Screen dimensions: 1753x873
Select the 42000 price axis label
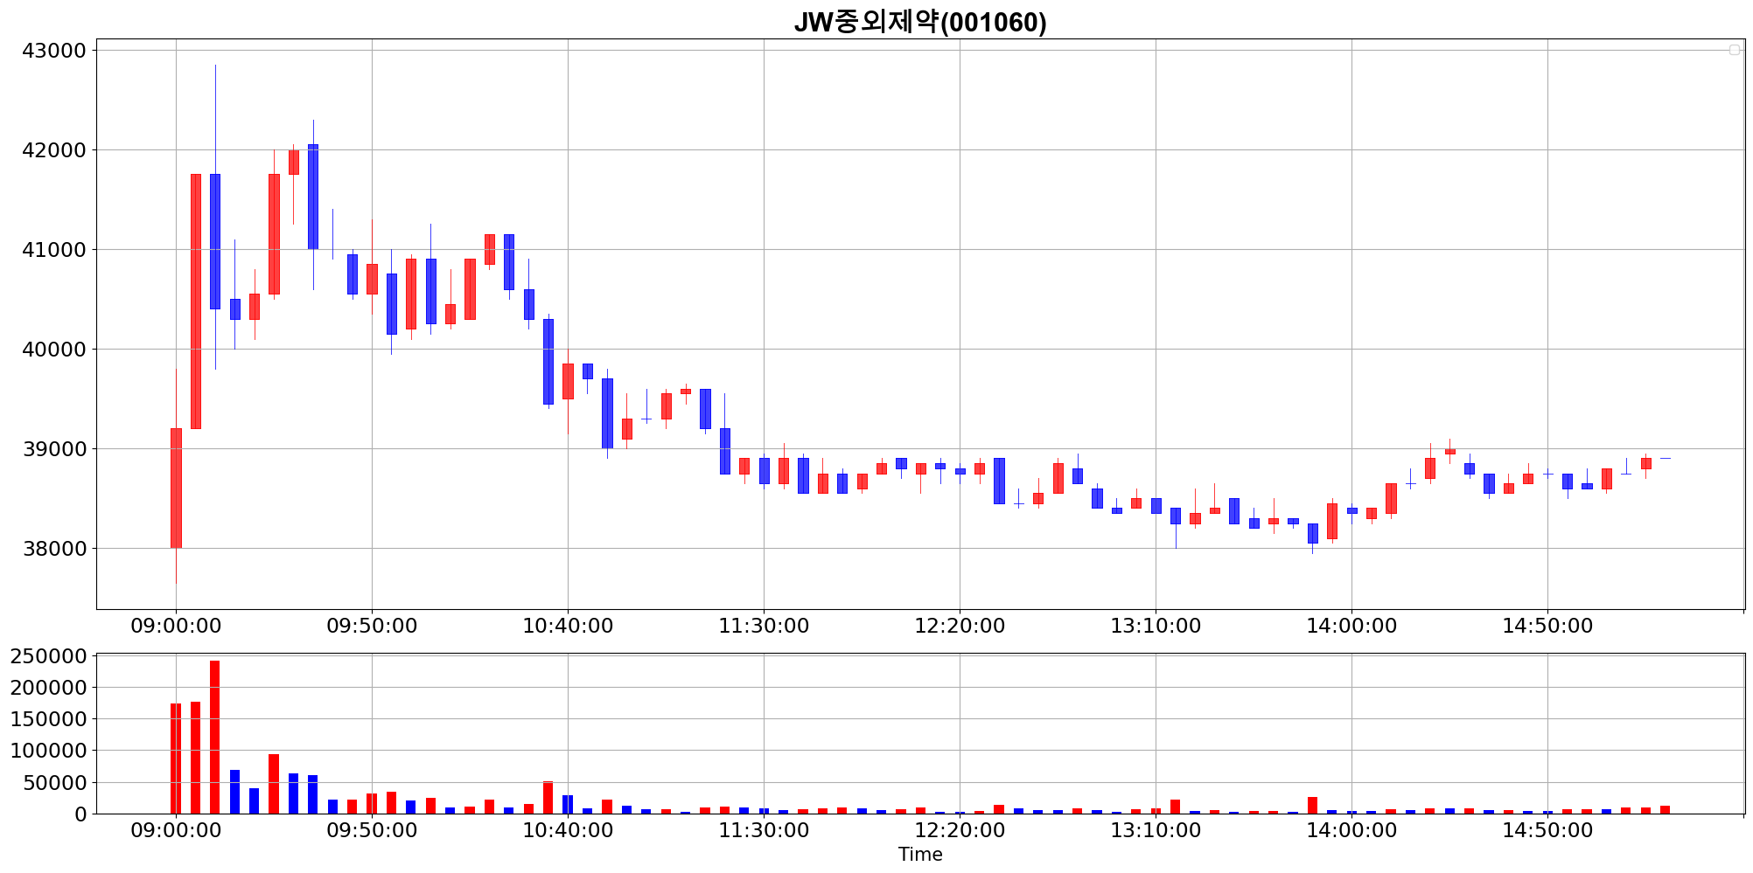click(x=53, y=150)
